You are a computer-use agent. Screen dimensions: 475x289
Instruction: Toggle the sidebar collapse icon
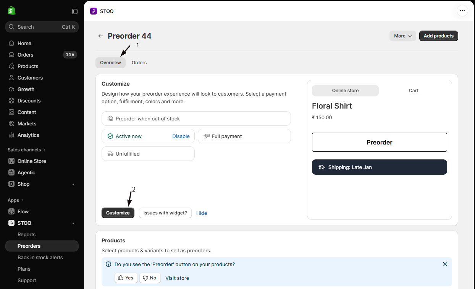click(x=75, y=11)
